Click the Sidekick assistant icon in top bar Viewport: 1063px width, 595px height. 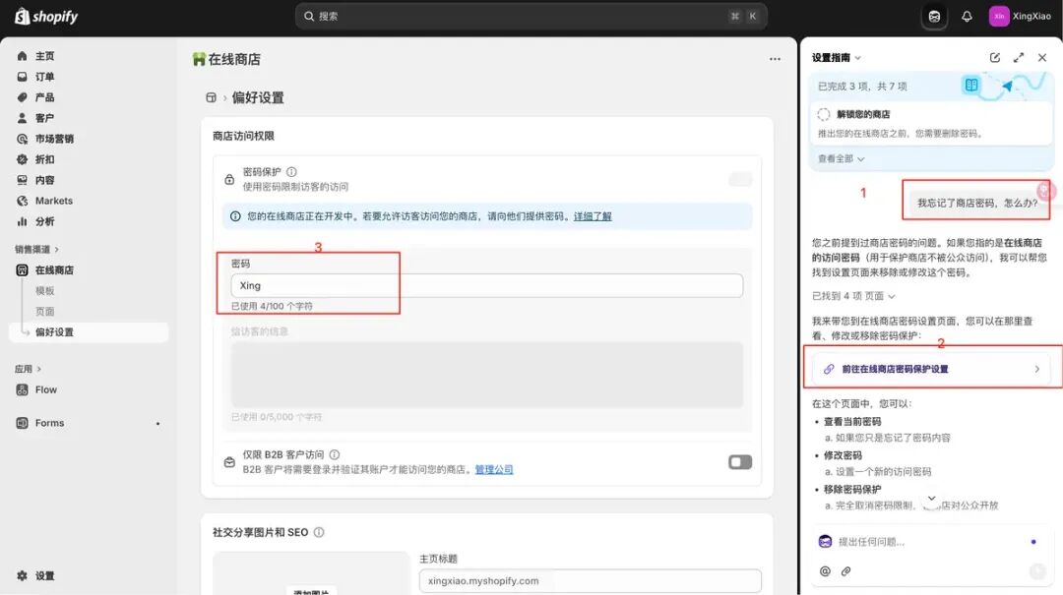934,17
